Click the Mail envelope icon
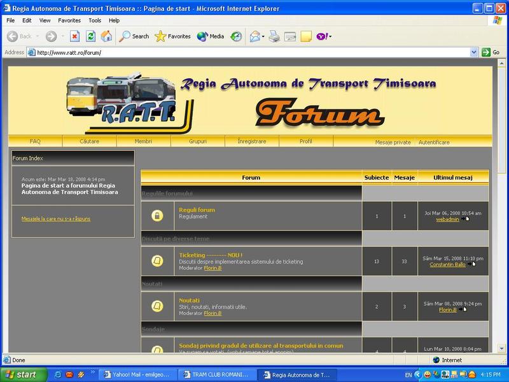The width and height of the screenshot is (509, 382). click(x=255, y=36)
